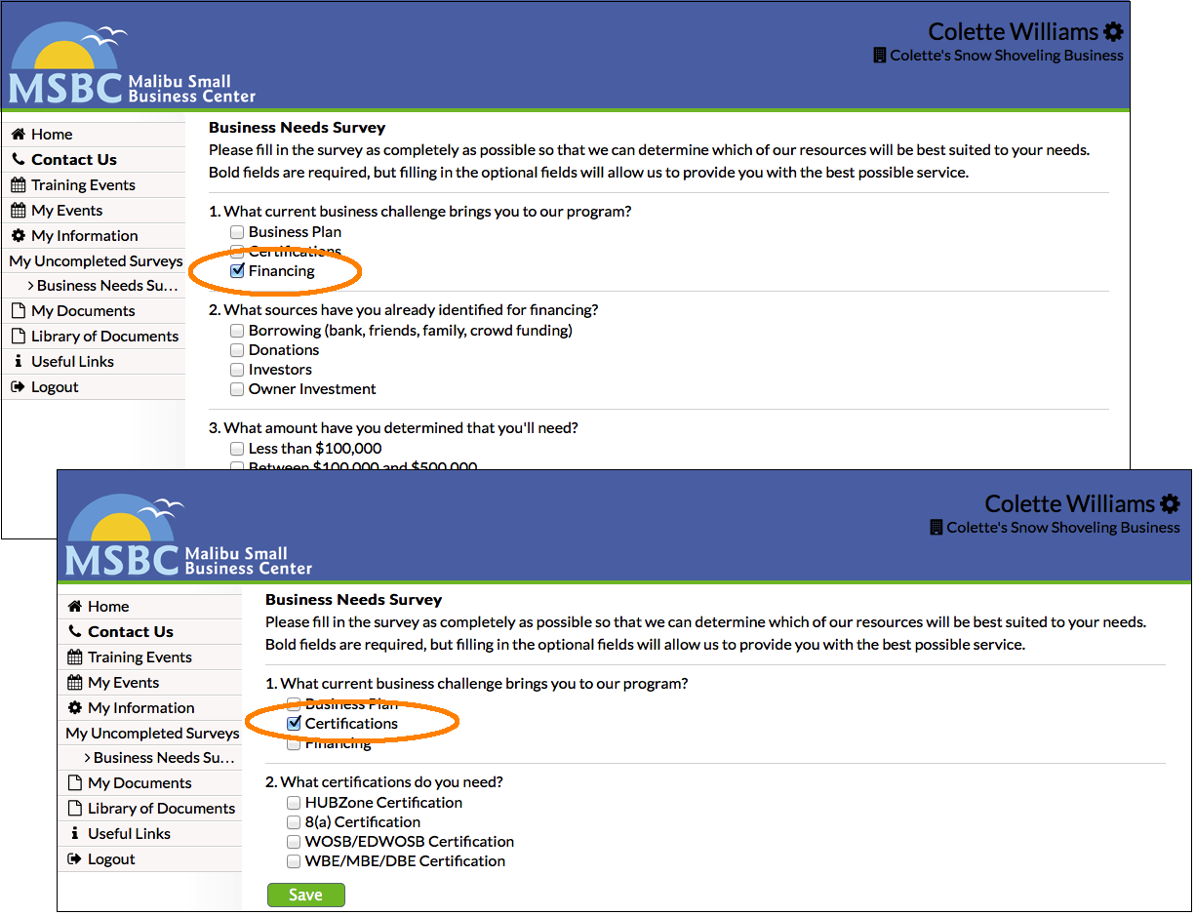
Task: Go to My Events in back window menu
Action: coord(66,211)
